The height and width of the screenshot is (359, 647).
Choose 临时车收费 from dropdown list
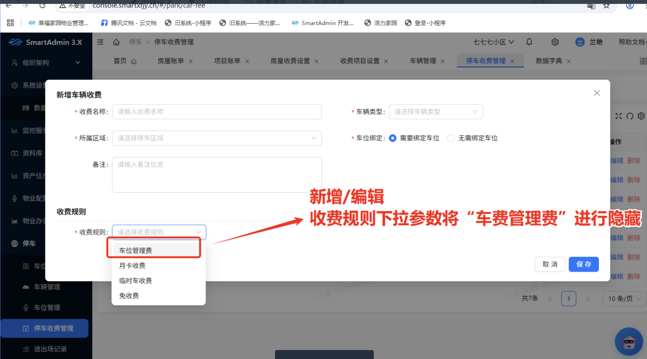pos(136,281)
